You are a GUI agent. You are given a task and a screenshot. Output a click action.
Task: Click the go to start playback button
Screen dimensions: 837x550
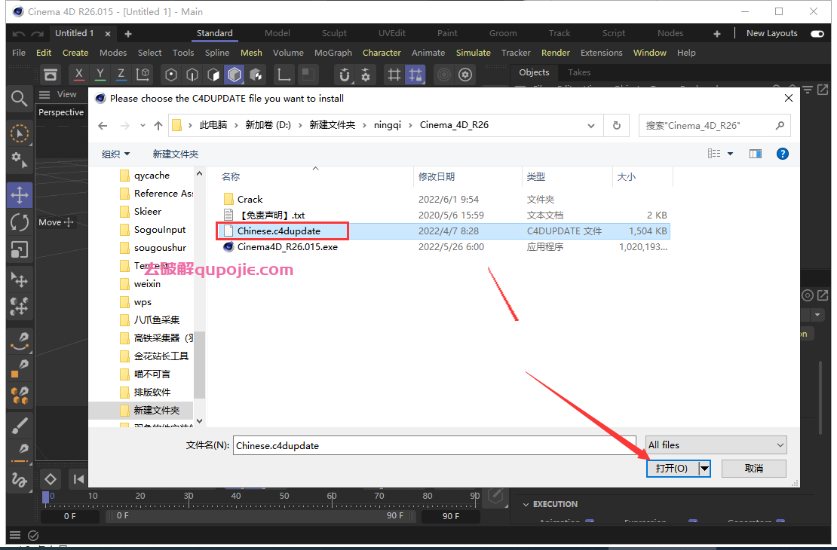[78, 479]
